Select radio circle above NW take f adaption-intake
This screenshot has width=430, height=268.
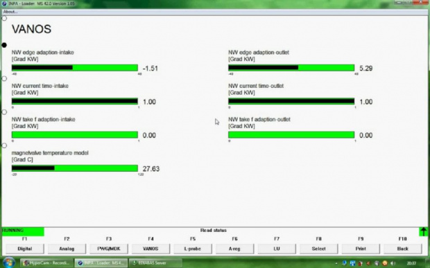pos(4,112)
